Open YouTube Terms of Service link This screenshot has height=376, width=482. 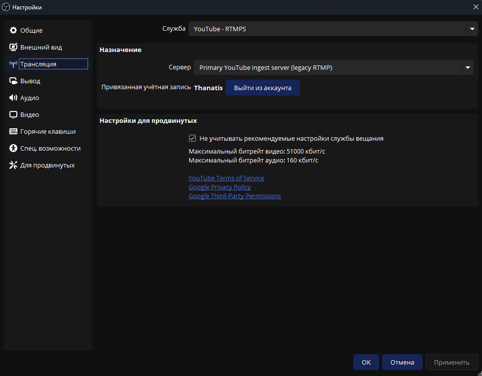pyautogui.click(x=226, y=178)
